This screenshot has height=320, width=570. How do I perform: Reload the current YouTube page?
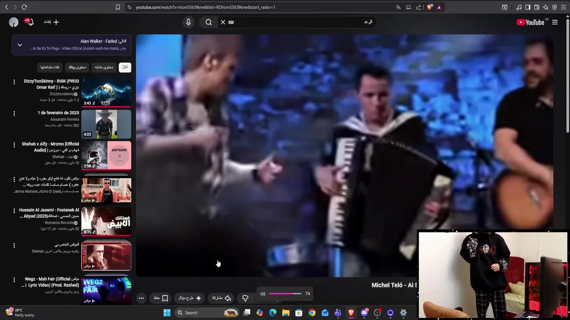pos(24,7)
